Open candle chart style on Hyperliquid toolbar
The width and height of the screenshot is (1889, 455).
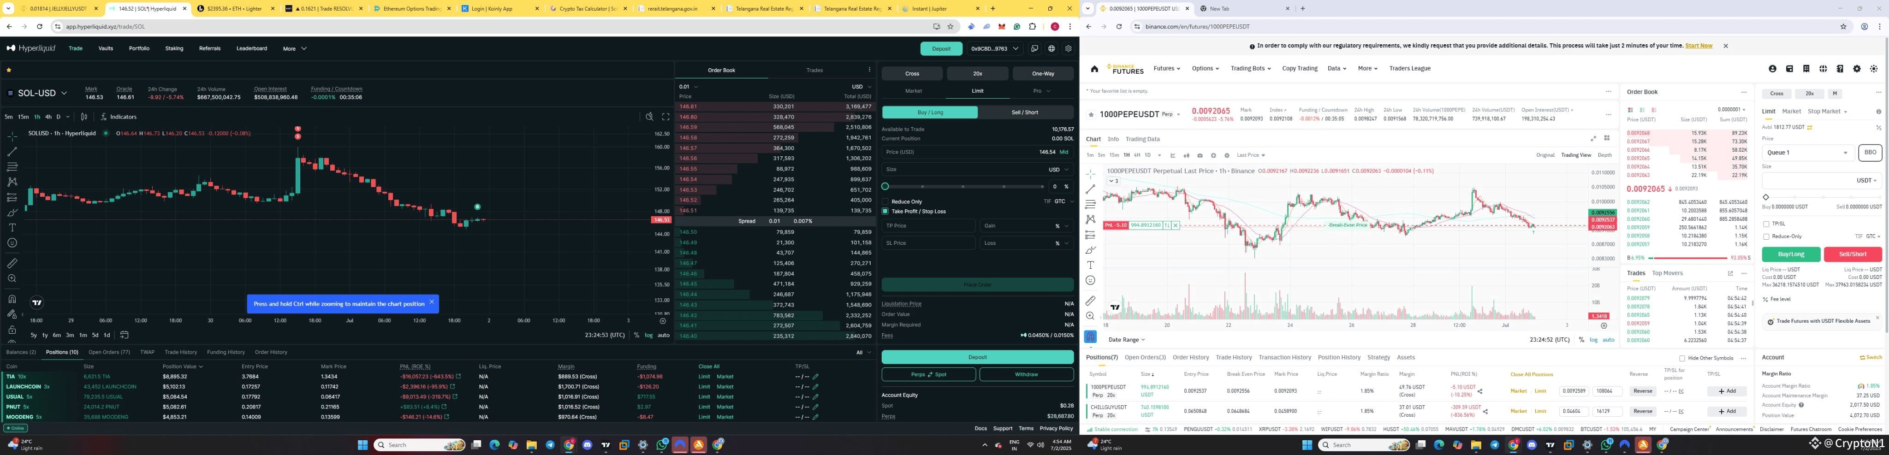[84, 117]
